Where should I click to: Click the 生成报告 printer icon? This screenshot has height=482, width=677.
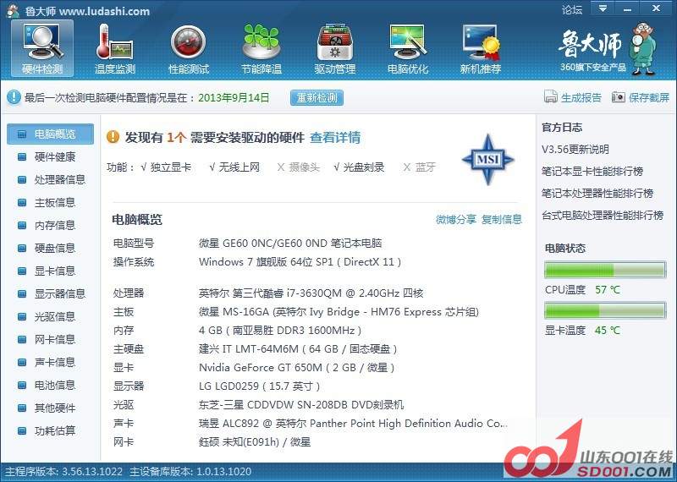(x=551, y=96)
